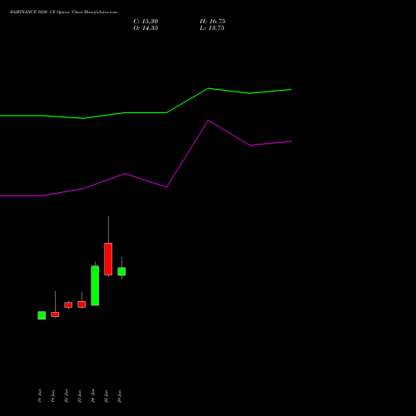Click the 19 Jan date label
Viewport: 416px width, 416px height.
pyautogui.click(x=53, y=396)
